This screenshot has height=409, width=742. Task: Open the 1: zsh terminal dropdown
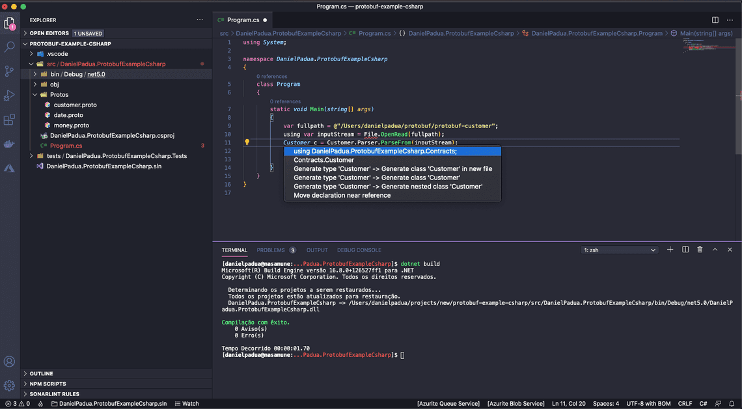618,249
